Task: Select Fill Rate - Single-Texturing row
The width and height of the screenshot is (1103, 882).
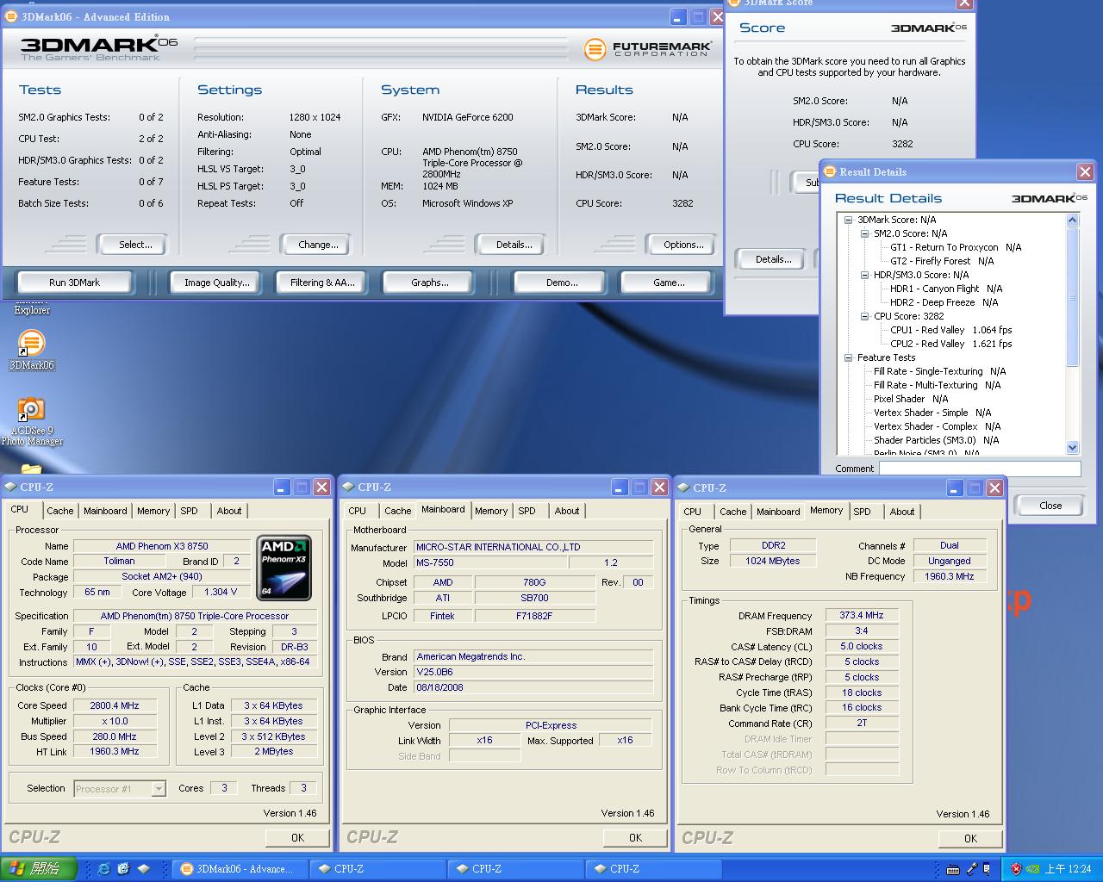Action: pyautogui.click(x=939, y=371)
